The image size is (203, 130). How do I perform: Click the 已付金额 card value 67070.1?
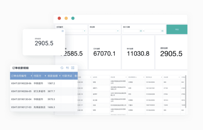tap(104, 53)
